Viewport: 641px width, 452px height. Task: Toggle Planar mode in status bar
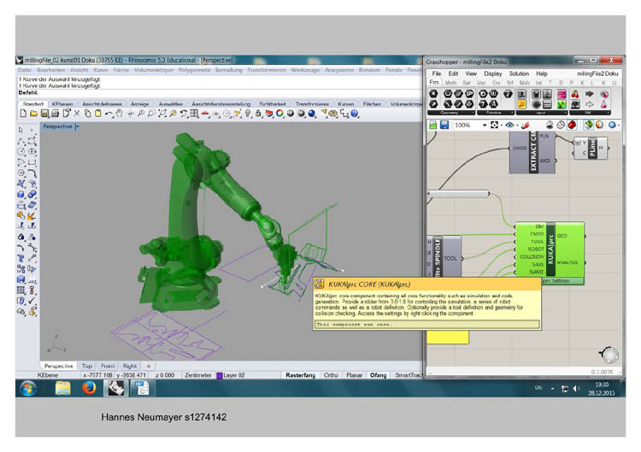tap(354, 375)
